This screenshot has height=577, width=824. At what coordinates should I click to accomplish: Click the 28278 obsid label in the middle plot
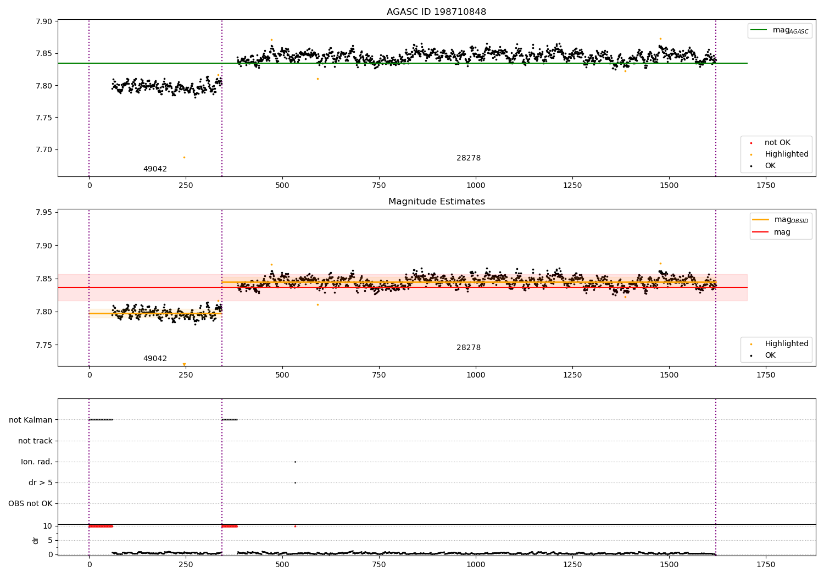(x=469, y=348)
